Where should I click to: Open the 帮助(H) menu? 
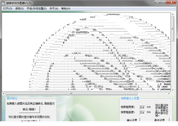pyautogui.click(x=66, y=9)
